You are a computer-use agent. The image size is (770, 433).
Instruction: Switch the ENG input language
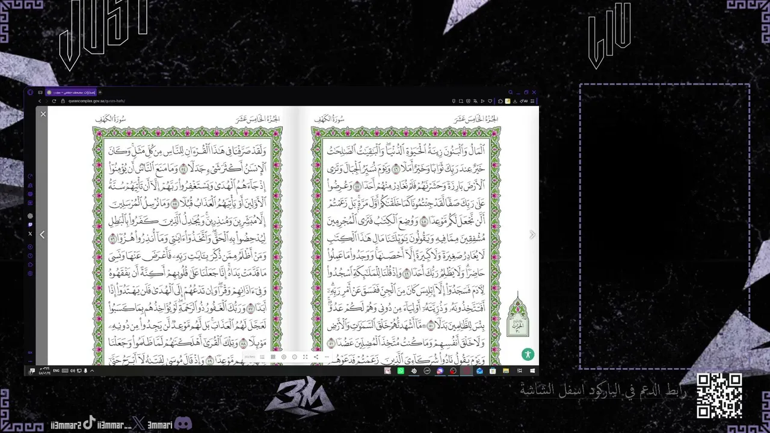pos(56,371)
